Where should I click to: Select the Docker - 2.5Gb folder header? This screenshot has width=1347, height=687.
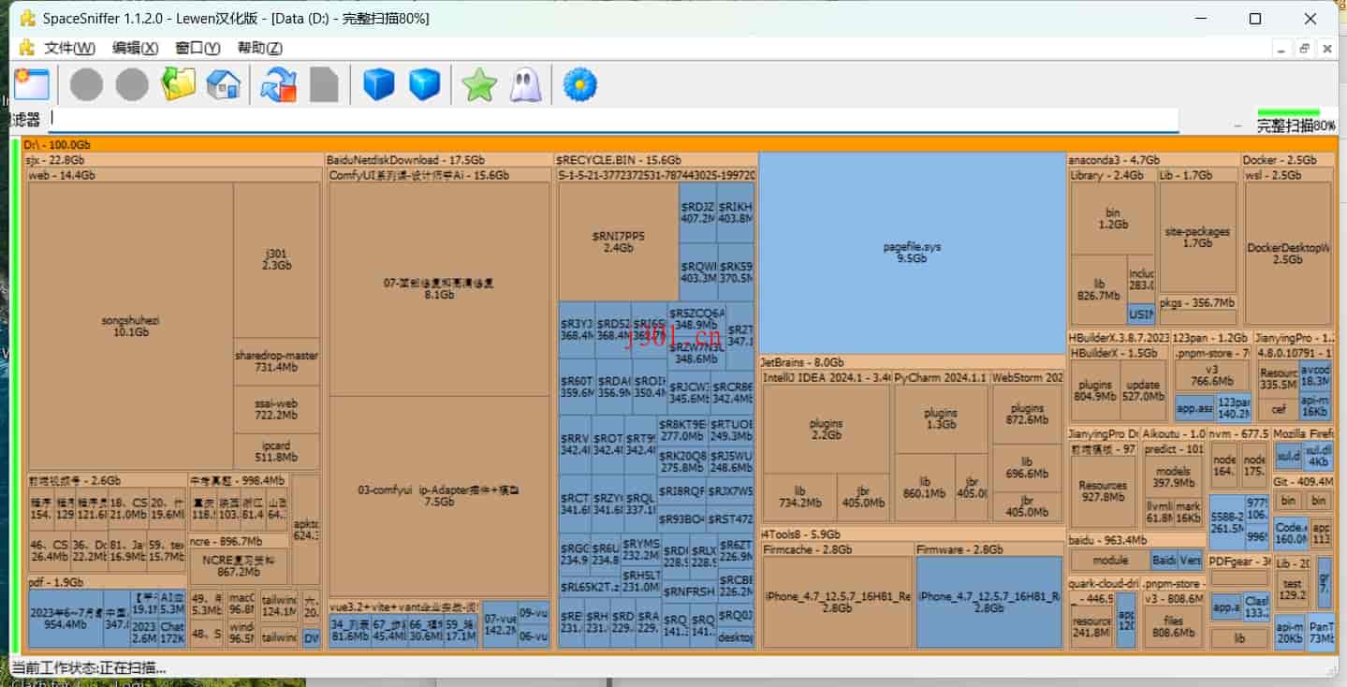click(1288, 160)
